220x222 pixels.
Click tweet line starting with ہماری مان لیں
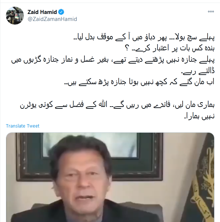point(117,105)
